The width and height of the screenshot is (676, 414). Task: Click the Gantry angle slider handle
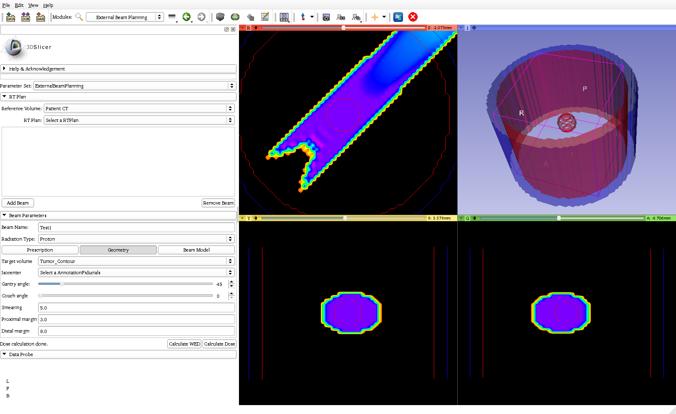pos(62,284)
